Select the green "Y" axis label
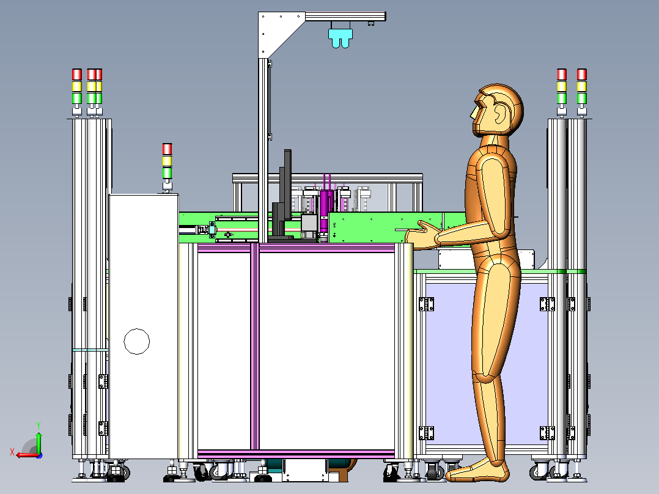The height and width of the screenshot is (494, 659). 39,426
